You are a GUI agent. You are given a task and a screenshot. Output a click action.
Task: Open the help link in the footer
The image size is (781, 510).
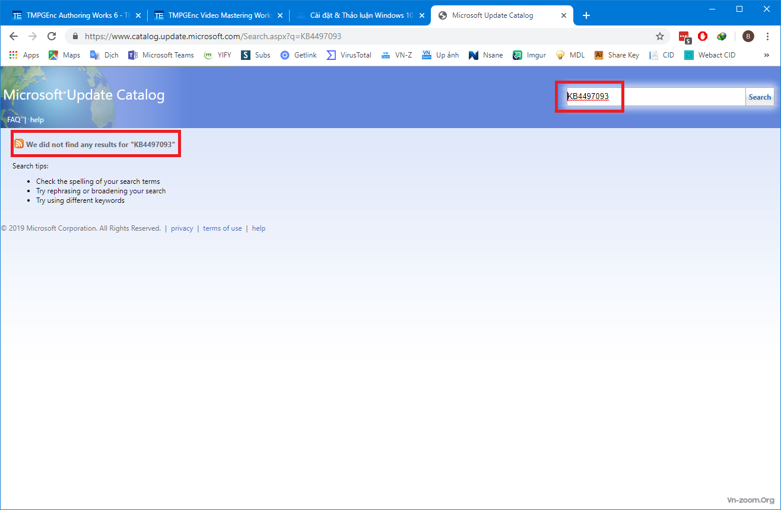click(x=259, y=228)
